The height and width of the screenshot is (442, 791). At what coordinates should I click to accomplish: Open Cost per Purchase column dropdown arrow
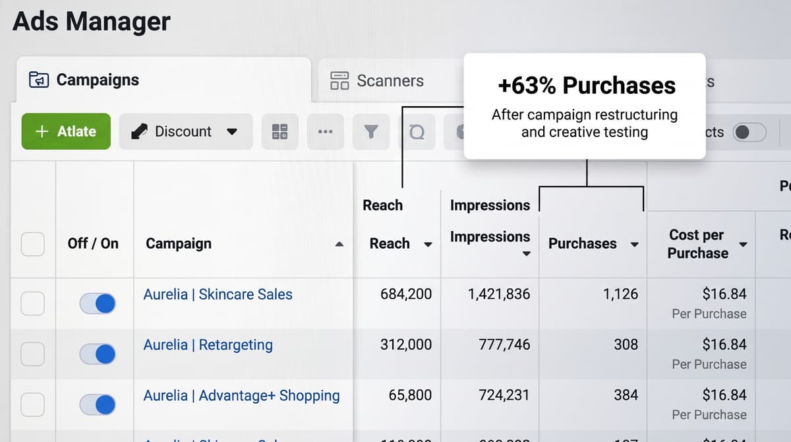point(742,244)
